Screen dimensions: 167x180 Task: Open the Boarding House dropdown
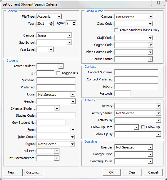150,161
